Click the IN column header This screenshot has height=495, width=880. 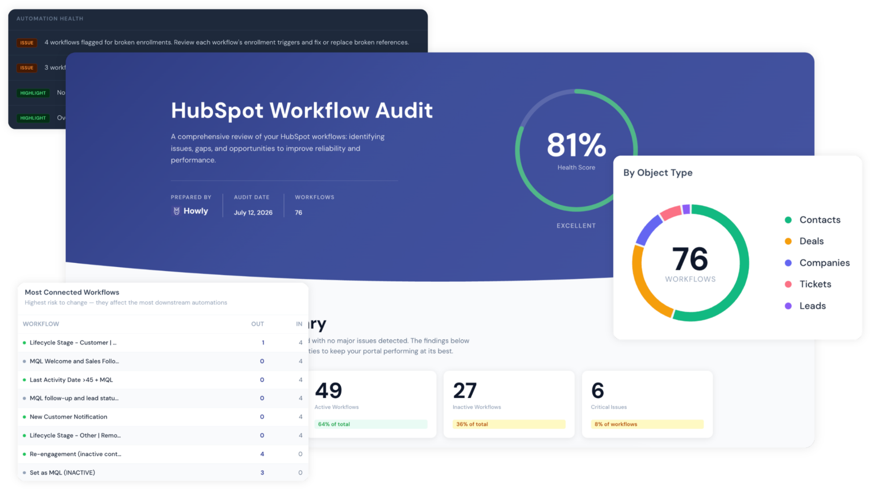pos(299,324)
